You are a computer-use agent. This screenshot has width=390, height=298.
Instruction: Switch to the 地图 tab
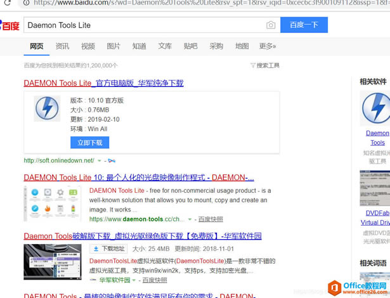pos(242,46)
